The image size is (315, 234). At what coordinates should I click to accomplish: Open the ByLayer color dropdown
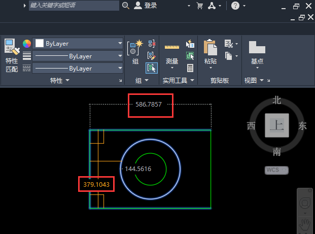78,44
